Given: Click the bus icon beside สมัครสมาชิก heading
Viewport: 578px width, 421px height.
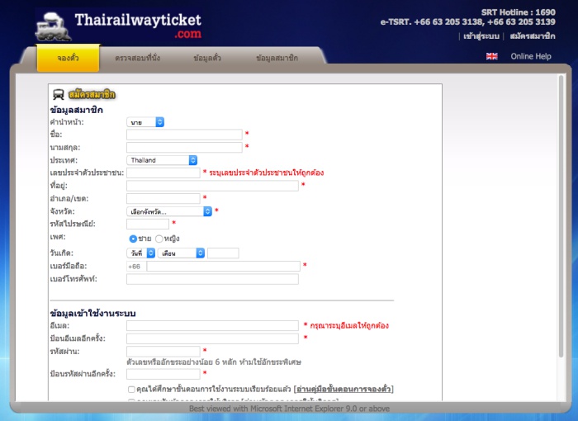Looking at the screenshot, I should coord(59,94).
